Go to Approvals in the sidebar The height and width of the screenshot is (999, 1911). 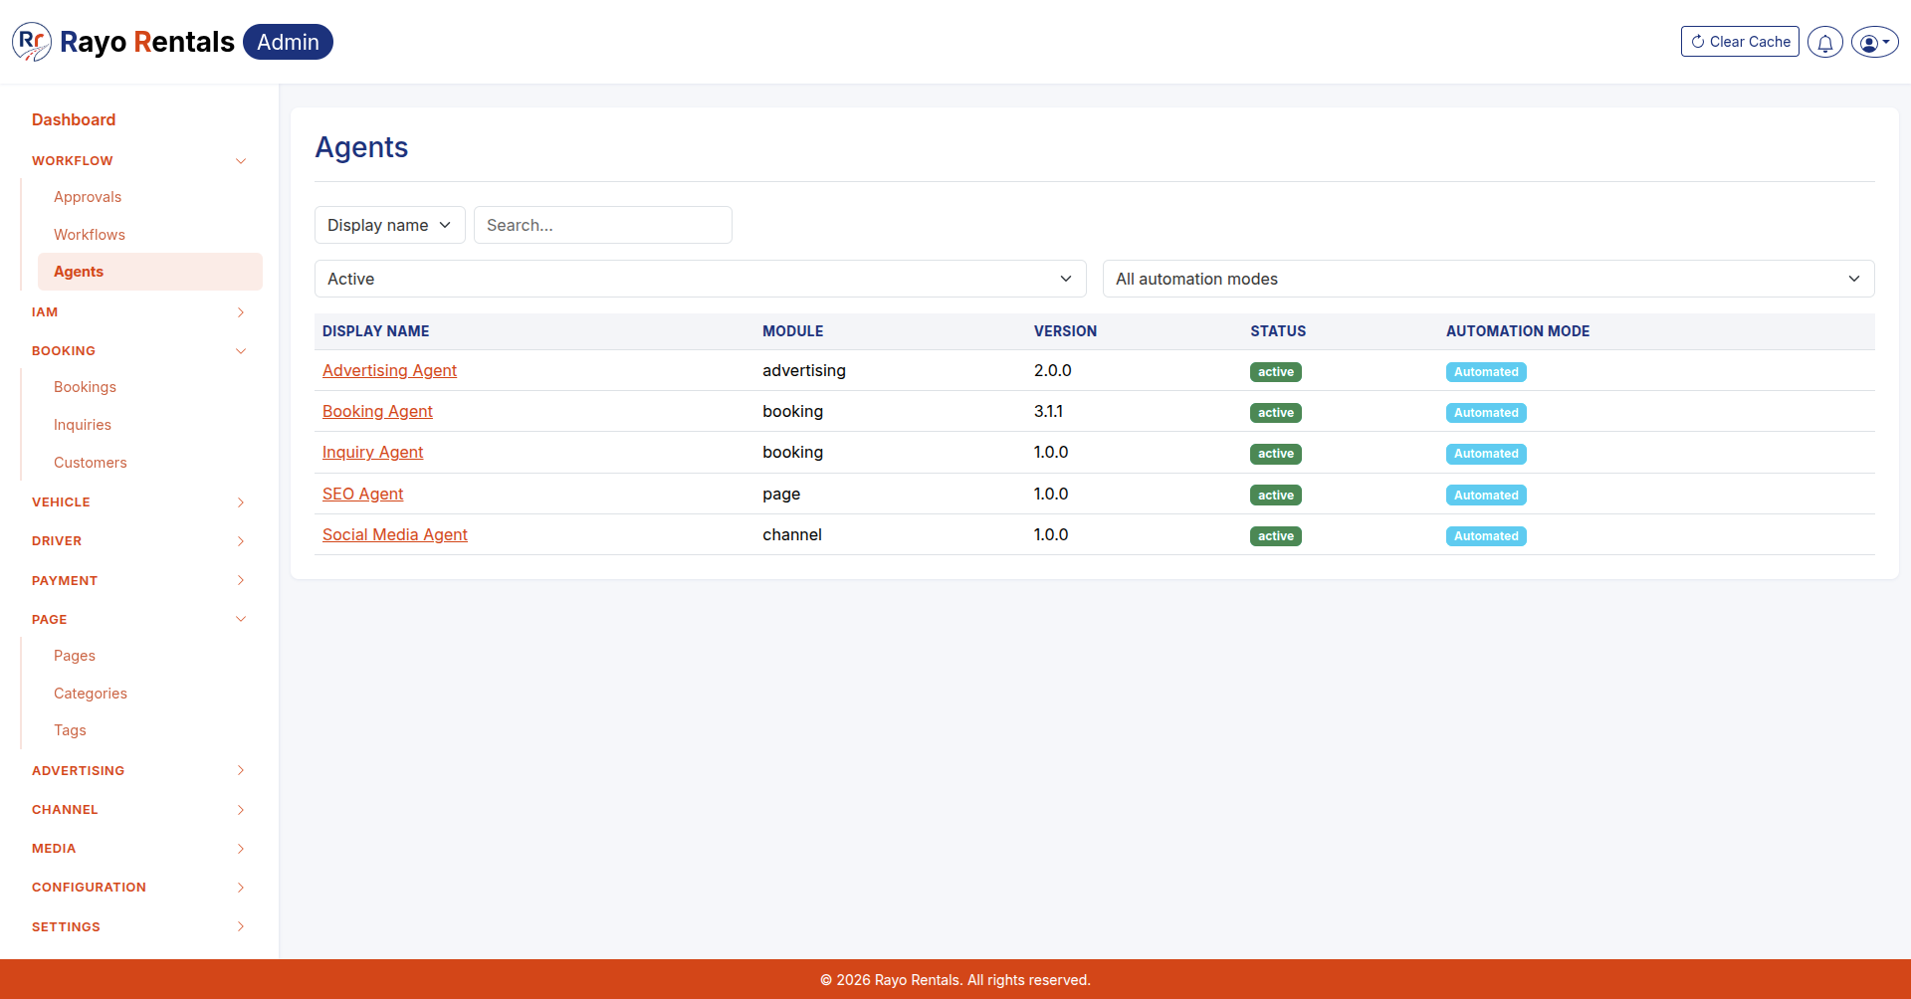pos(88,197)
